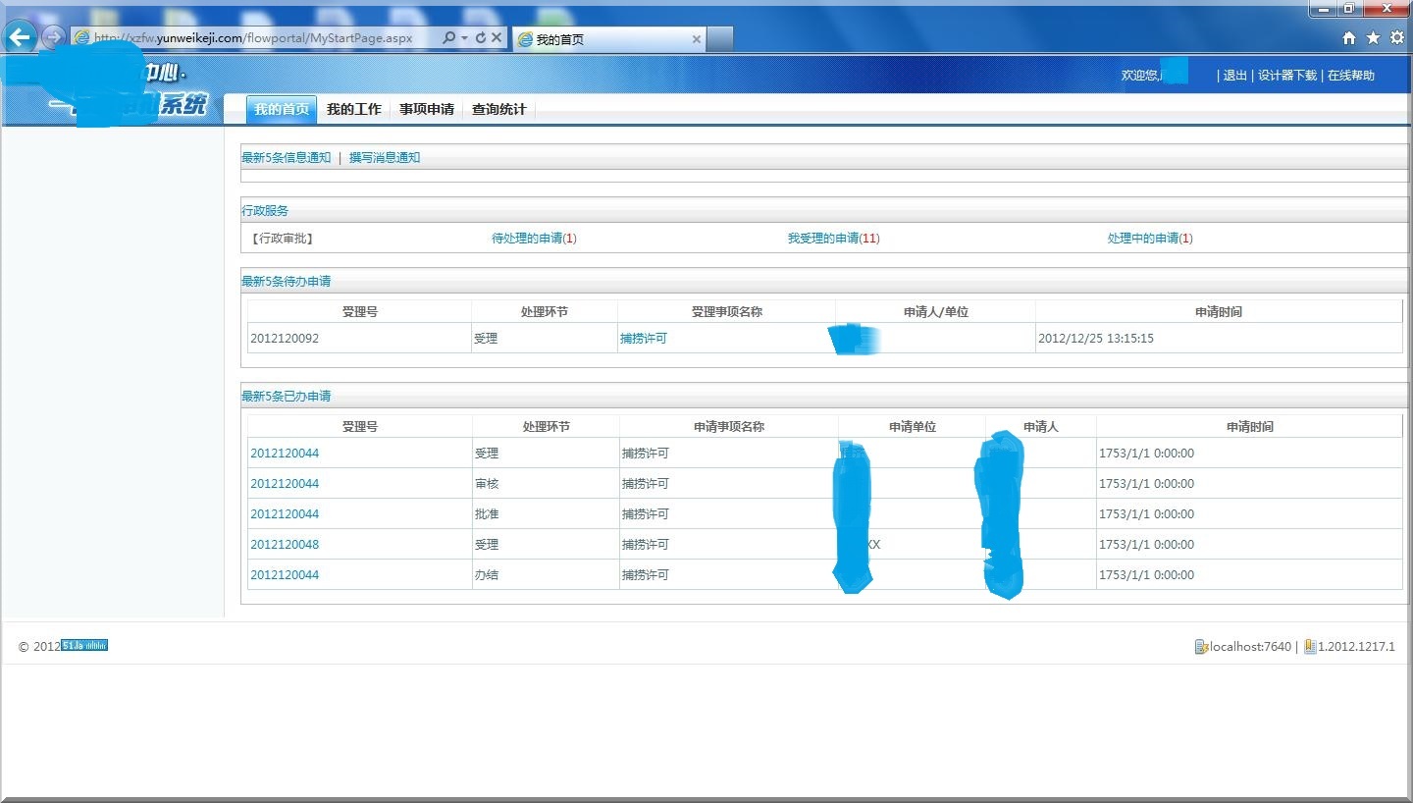Open Favorites star icon

click(1373, 37)
